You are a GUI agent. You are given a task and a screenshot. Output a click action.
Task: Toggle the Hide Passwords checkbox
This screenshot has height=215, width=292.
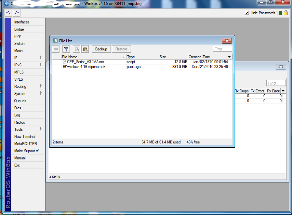[x=247, y=13]
